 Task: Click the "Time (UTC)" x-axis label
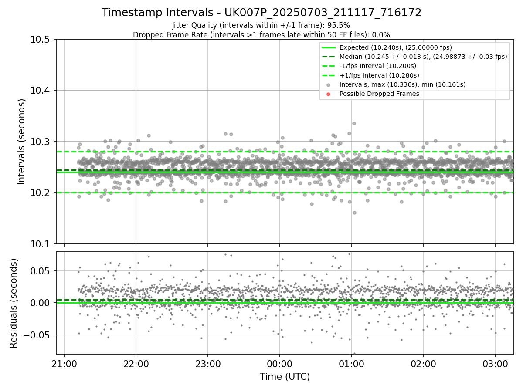pos(285,377)
